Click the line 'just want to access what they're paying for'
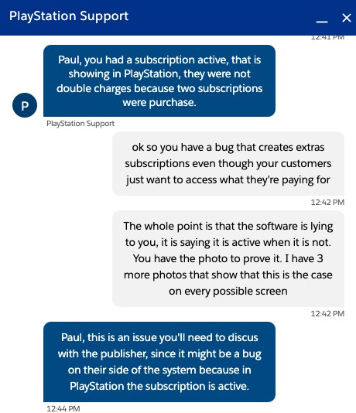Screen dimensions: 356x413 point(228,180)
